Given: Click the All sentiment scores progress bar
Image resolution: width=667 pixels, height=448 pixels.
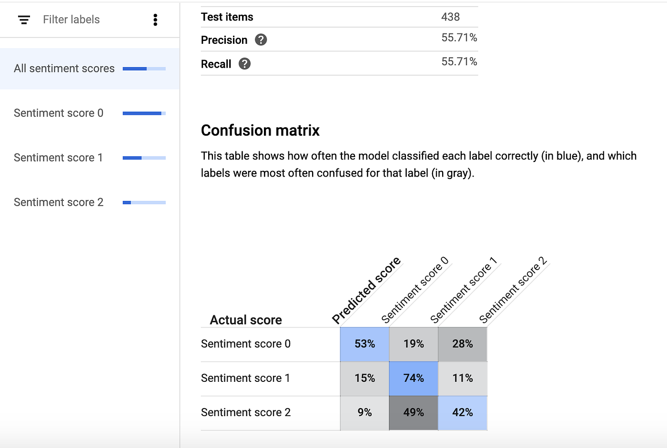Looking at the screenshot, I should [144, 69].
